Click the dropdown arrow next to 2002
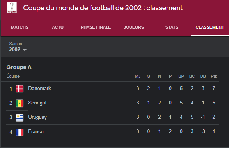The width and height of the screenshot is (229, 148). pos(25,50)
